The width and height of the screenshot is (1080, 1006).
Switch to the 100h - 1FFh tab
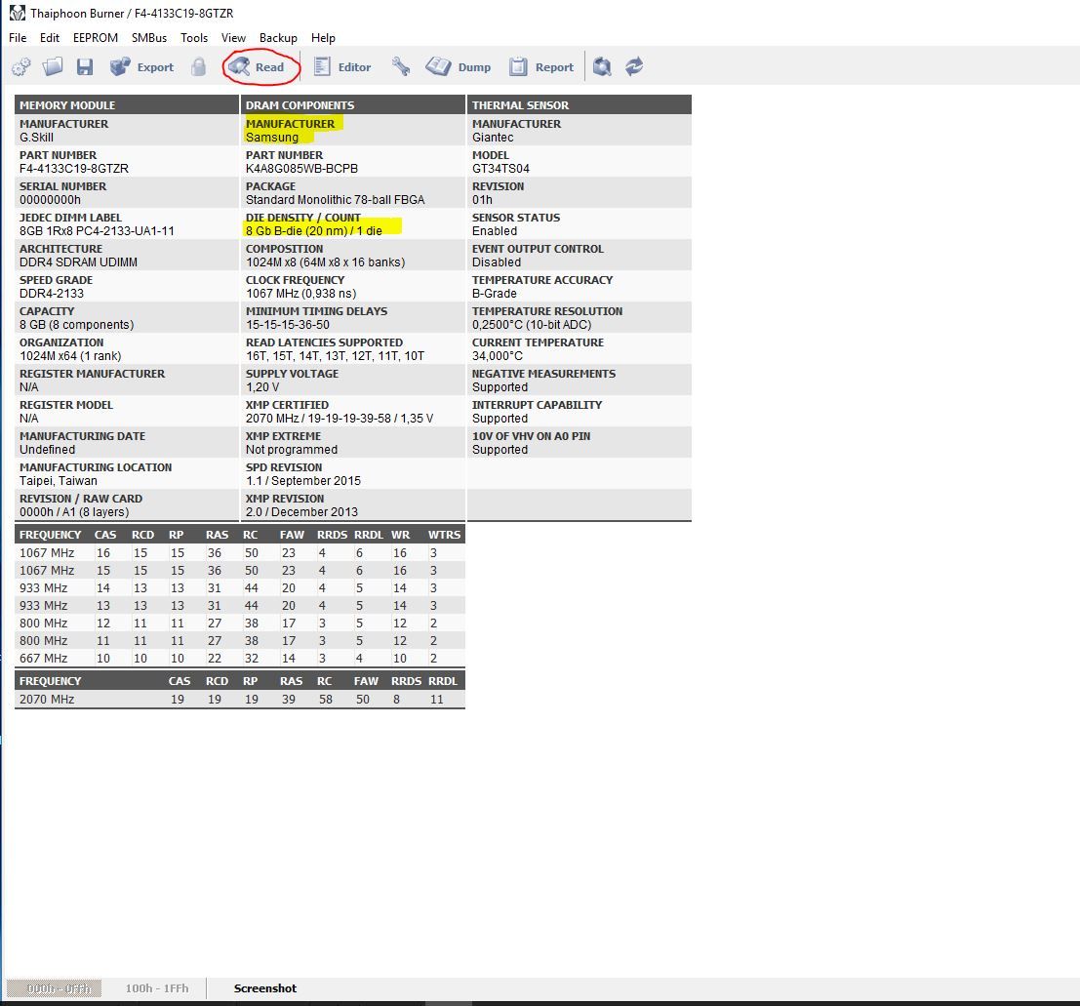click(x=157, y=988)
